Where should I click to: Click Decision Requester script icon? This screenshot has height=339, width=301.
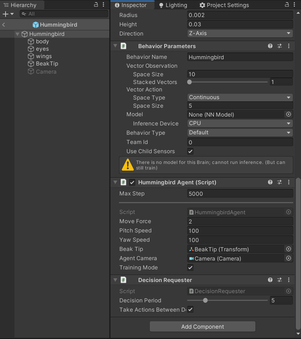(x=123, y=280)
